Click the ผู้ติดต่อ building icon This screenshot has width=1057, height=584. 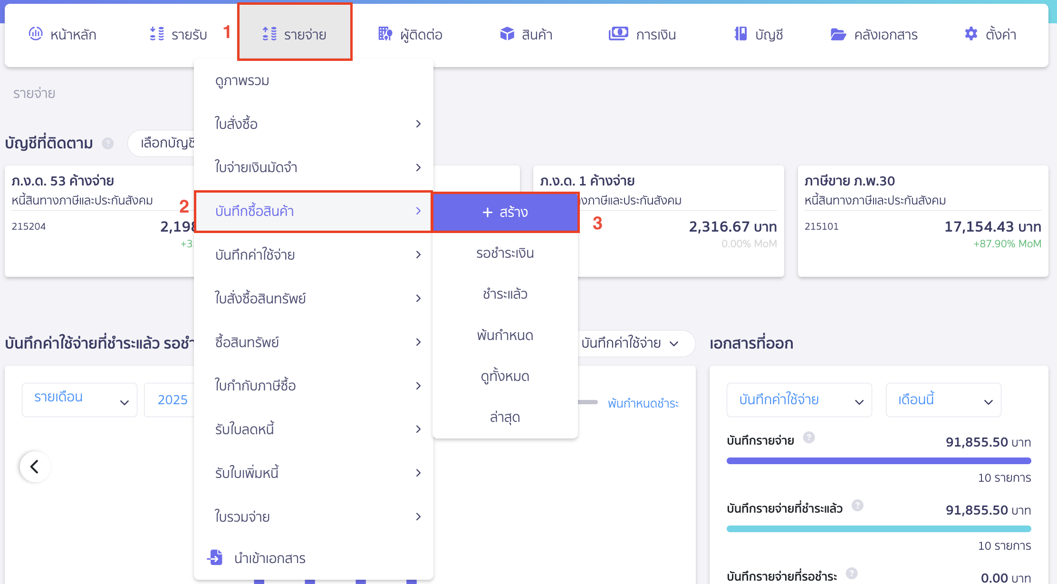385,33
